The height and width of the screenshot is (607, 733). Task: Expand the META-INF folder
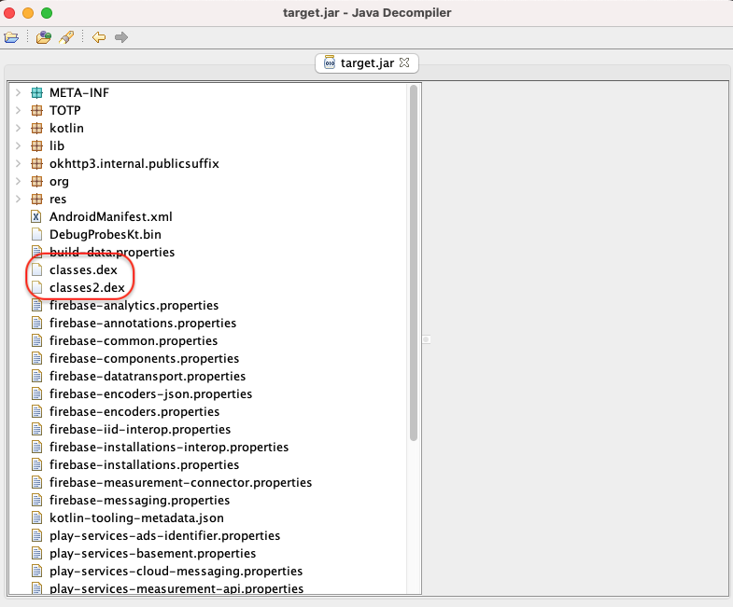[19, 92]
